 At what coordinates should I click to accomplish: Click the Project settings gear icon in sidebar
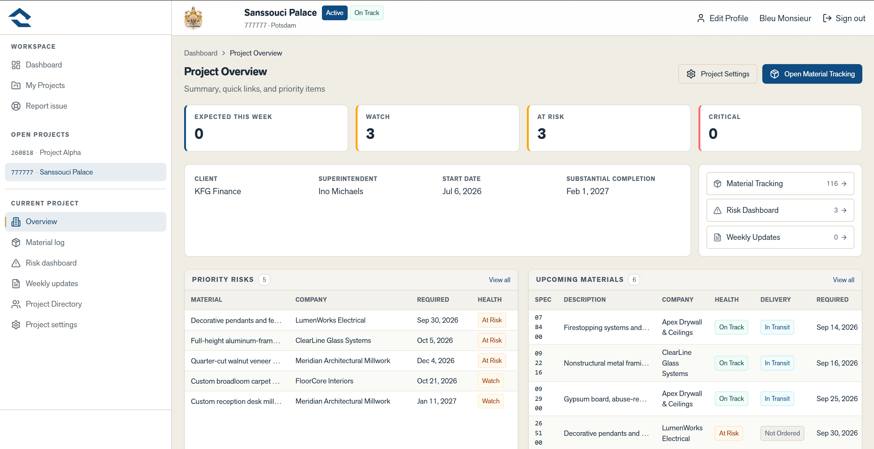pyautogui.click(x=16, y=325)
